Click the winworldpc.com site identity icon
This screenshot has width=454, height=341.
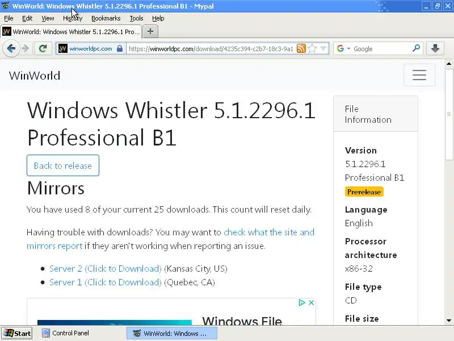(63, 48)
